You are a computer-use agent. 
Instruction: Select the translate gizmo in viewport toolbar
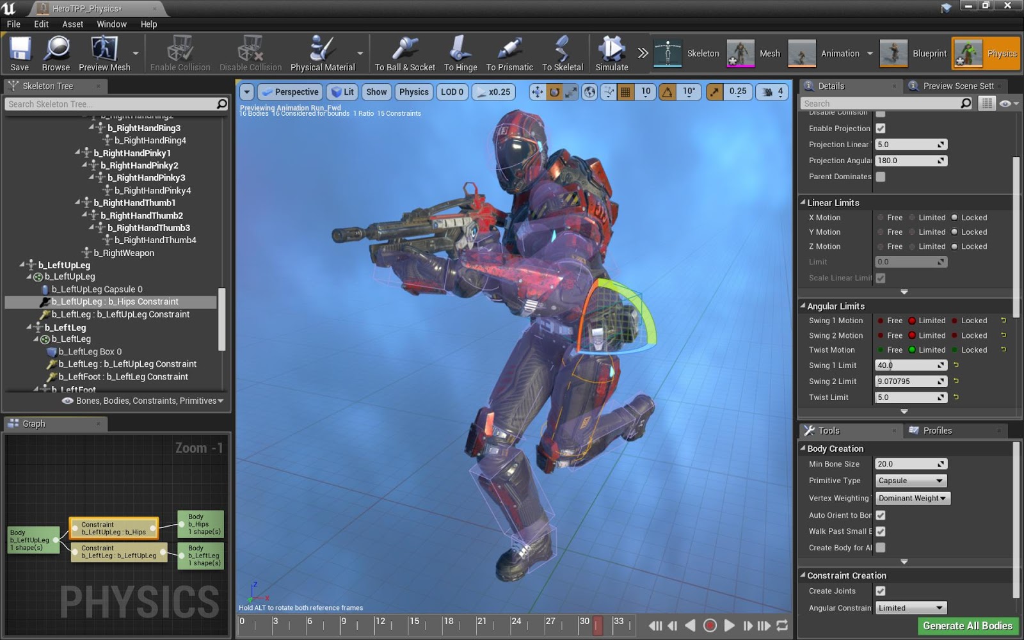[x=538, y=92]
